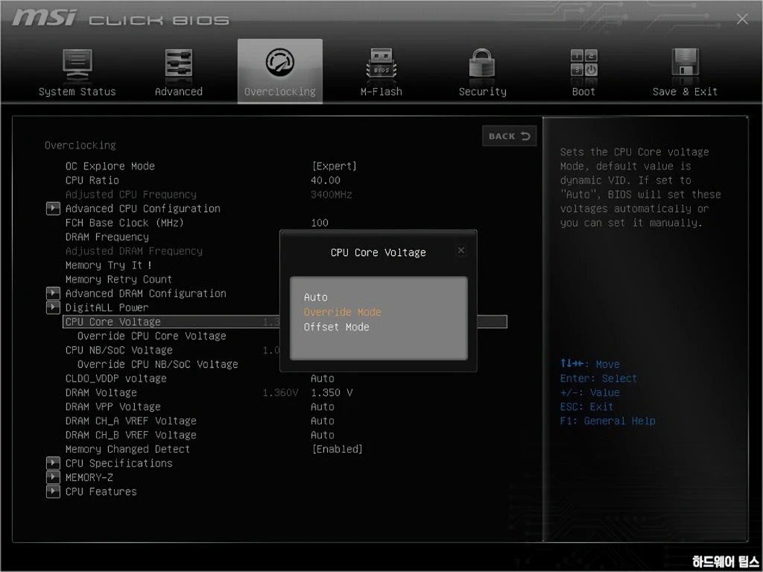The width and height of the screenshot is (763, 572).
Task: Open the M-Flash USB drive icon
Action: point(381,65)
